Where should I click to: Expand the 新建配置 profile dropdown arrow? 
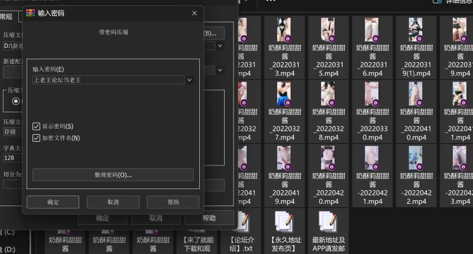(x=220, y=70)
